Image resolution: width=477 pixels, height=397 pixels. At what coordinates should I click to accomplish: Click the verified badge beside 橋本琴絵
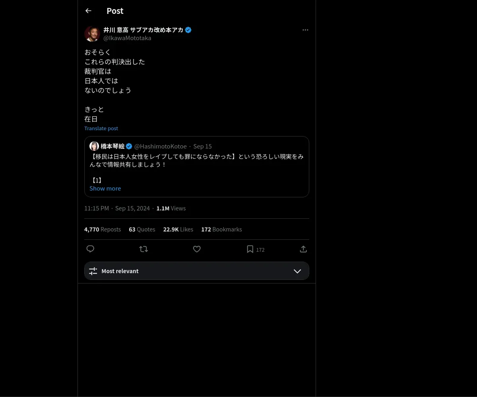[129, 146]
